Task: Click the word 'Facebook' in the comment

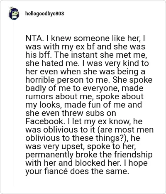Action: 44,121
